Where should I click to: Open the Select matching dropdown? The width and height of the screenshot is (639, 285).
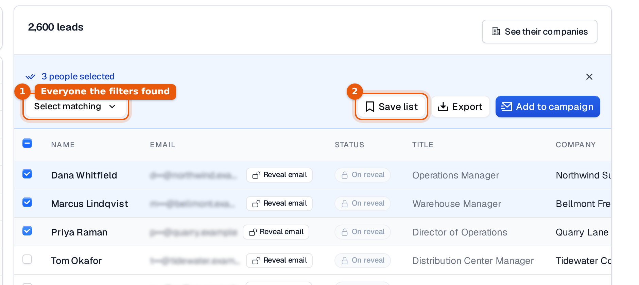[75, 107]
